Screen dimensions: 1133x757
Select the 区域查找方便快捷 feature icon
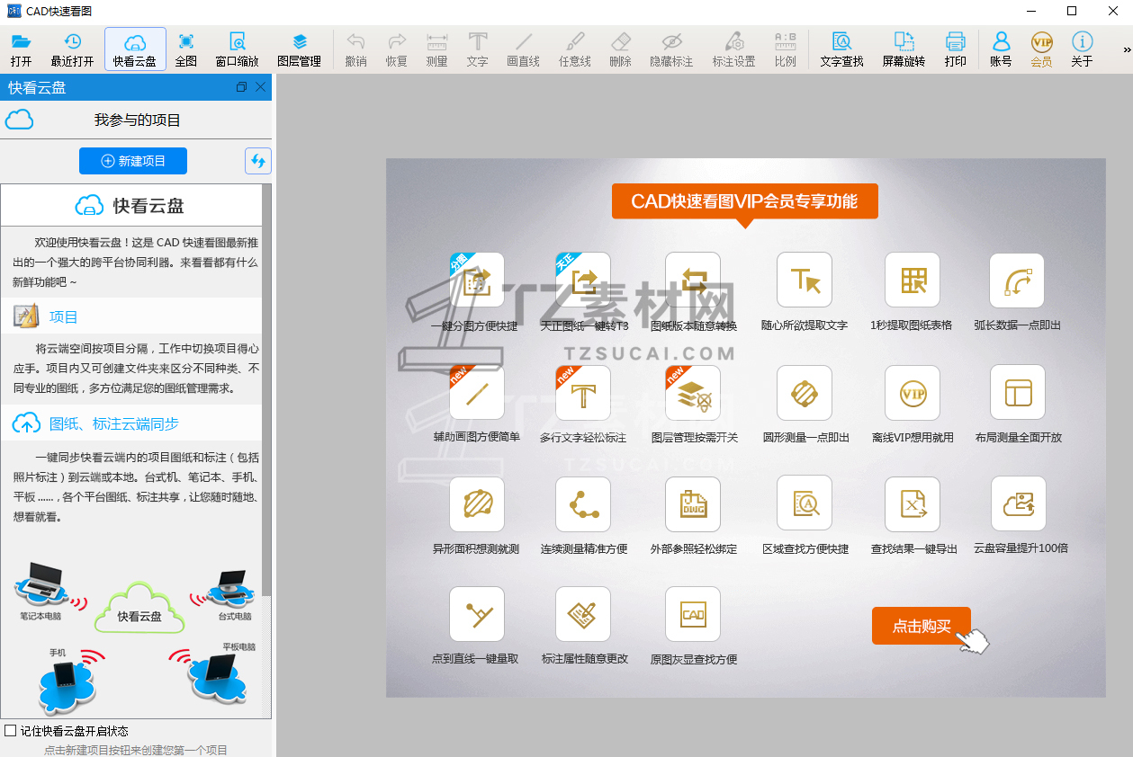805,503
